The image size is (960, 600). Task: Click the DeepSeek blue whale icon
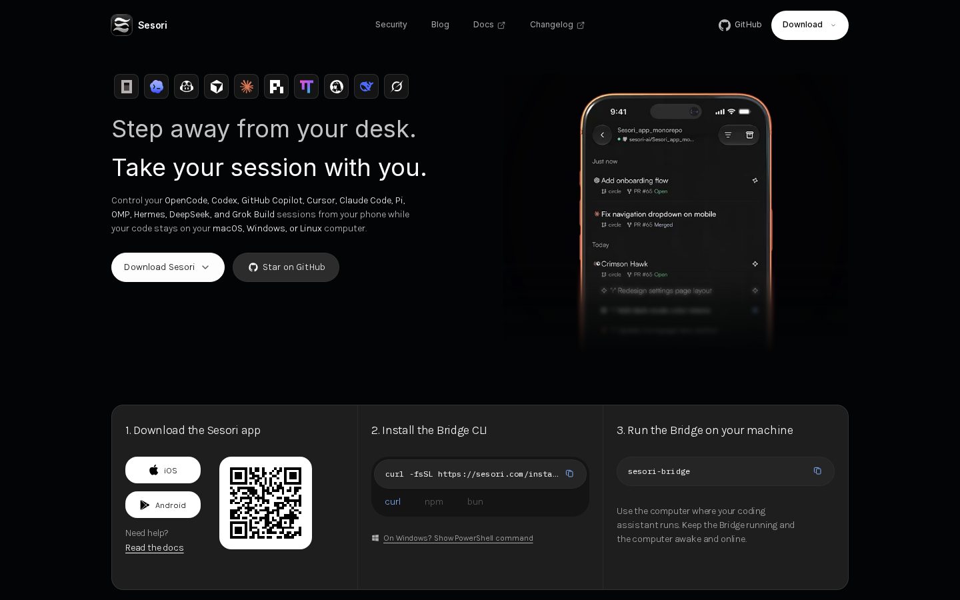366,86
